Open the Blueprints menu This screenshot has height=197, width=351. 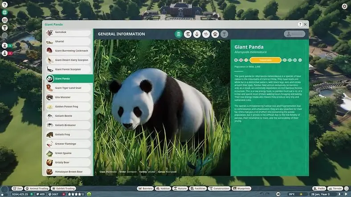[x=241, y=189]
